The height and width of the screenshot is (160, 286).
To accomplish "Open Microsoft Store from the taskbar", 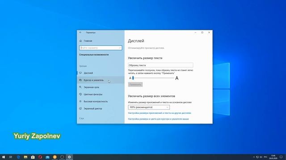I will (x=33, y=157).
